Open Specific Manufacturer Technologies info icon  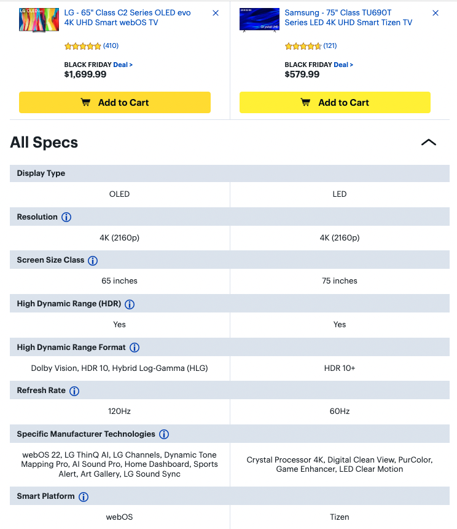(x=164, y=434)
